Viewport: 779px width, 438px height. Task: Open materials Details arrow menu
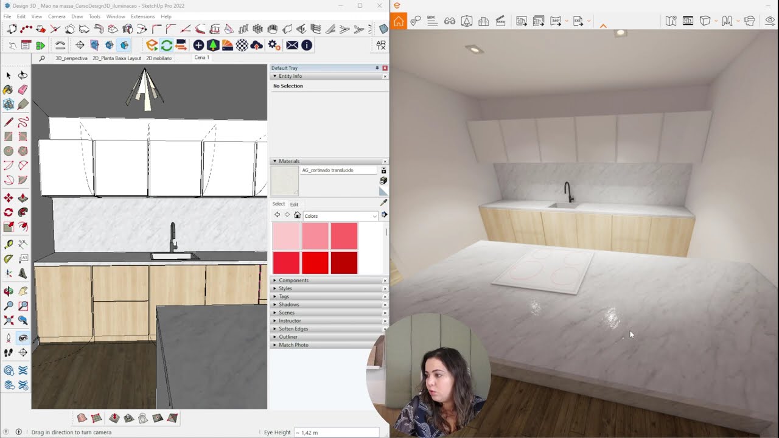coord(384,215)
